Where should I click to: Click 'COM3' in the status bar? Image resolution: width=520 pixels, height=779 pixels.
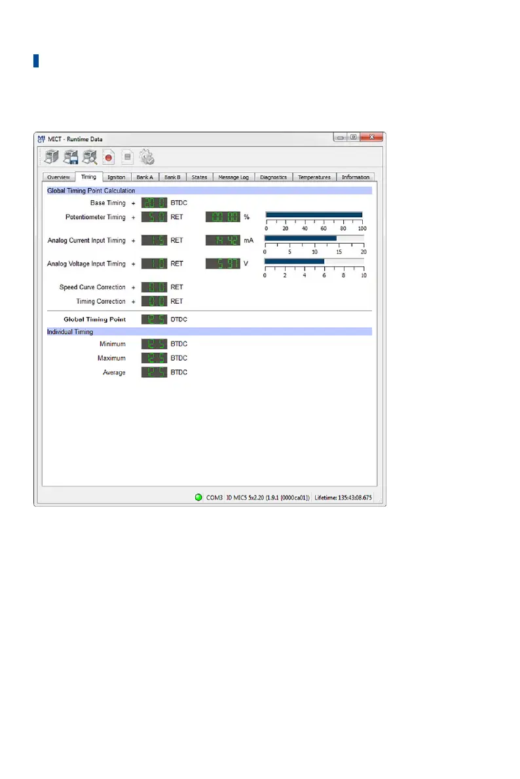214,498
